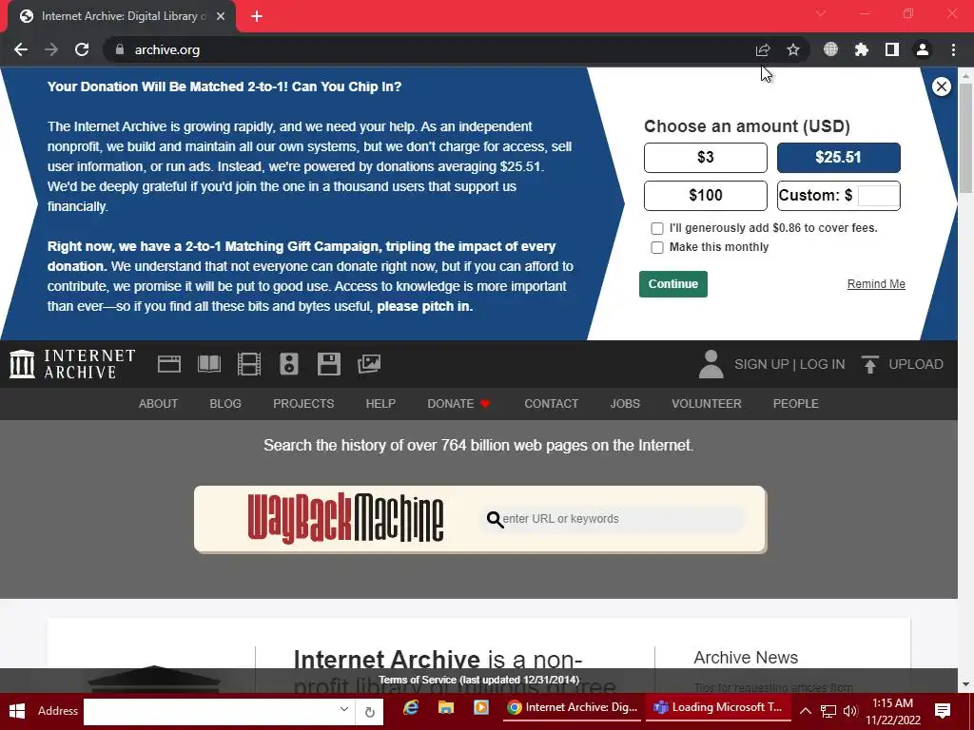
Task: Switch to Loading Microsoft Teams taskbar item
Action: pos(719,707)
